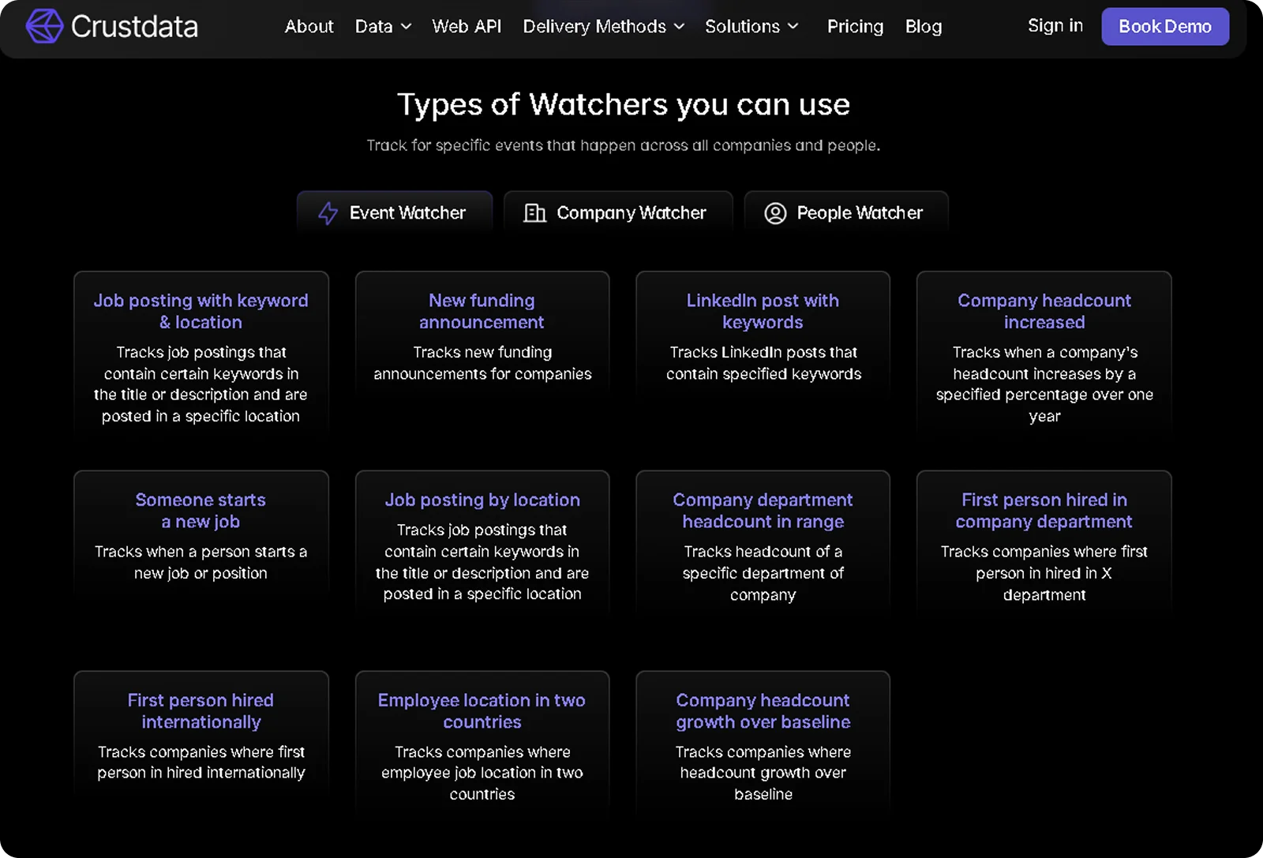
Task: Select the lightning bolt icon on Event Watcher
Action: tap(327, 212)
